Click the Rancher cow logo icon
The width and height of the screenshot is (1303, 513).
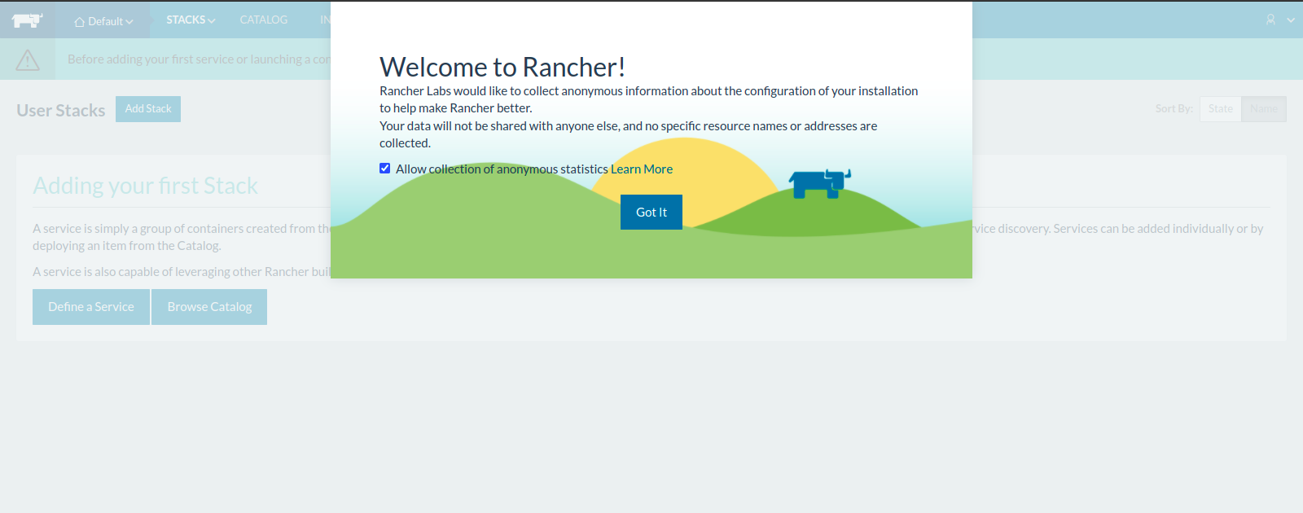click(x=27, y=20)
